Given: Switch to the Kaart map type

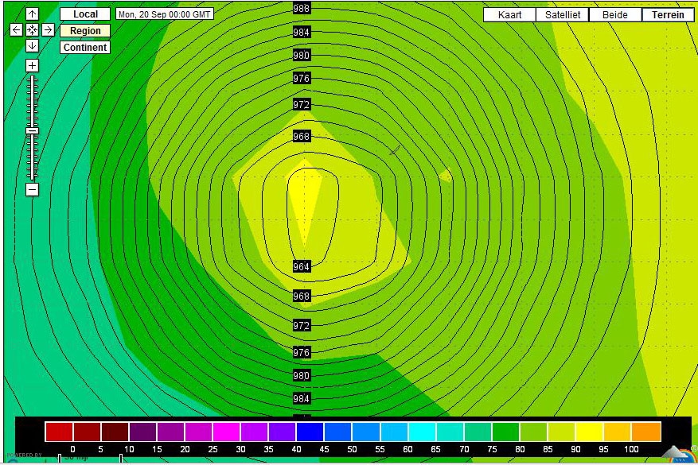Looking at the screenshot, I should 509,14.
